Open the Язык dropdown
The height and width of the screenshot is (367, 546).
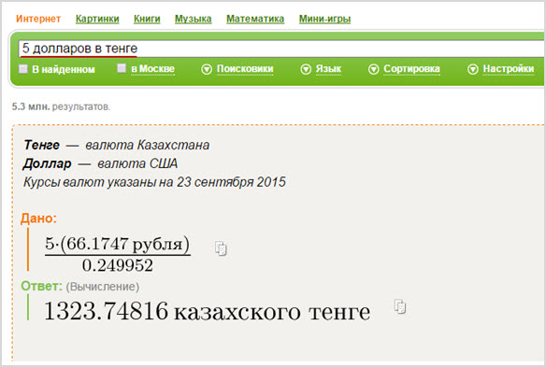tap(321, 69)
